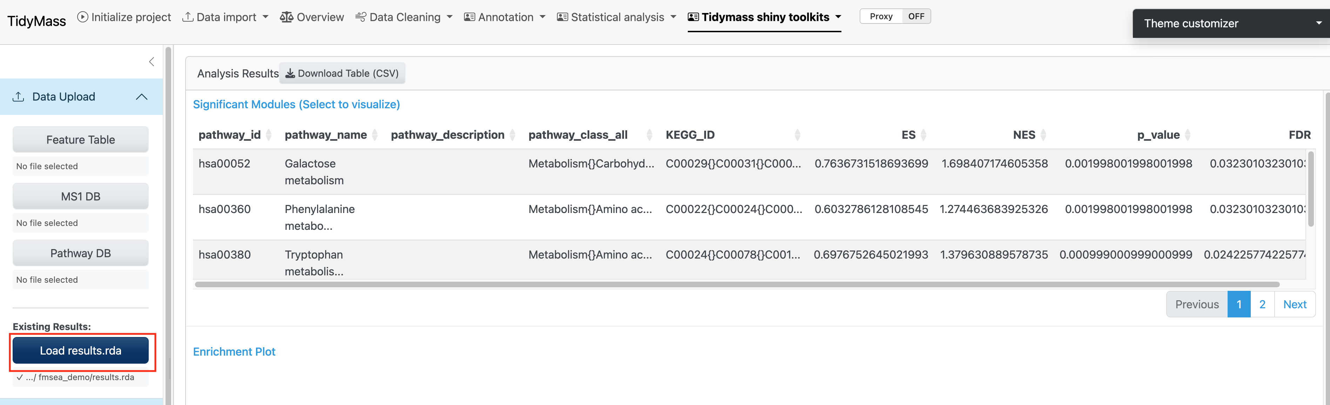Expand the Theme customizer dropdown
The image size is (1330, 405).
[x=1318, y=23]
